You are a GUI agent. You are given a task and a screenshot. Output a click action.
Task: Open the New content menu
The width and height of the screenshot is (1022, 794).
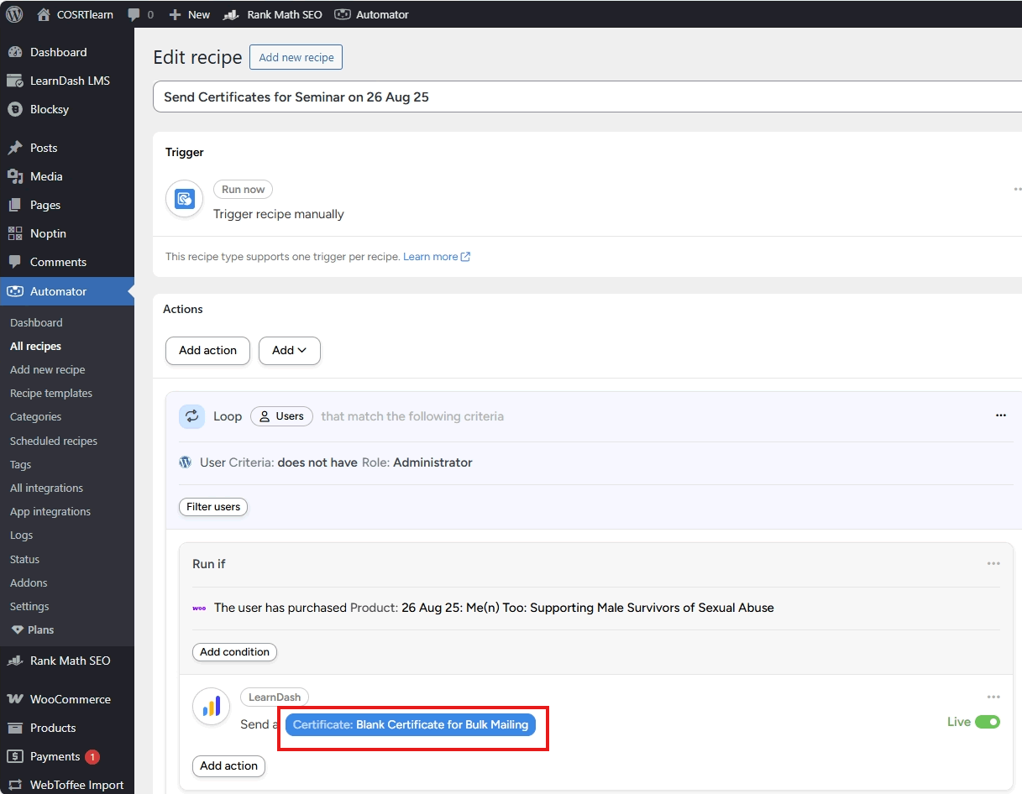tap(190, 14)
